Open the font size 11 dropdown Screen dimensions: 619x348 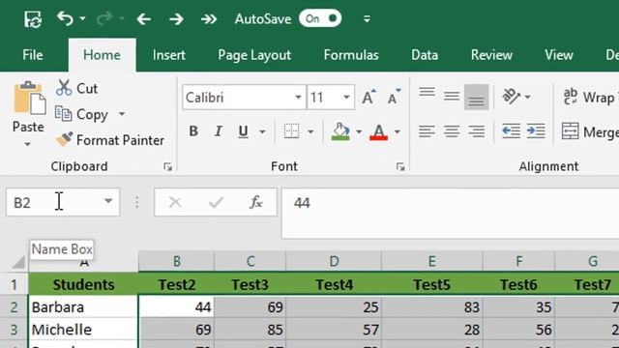[x=346, y=97]
